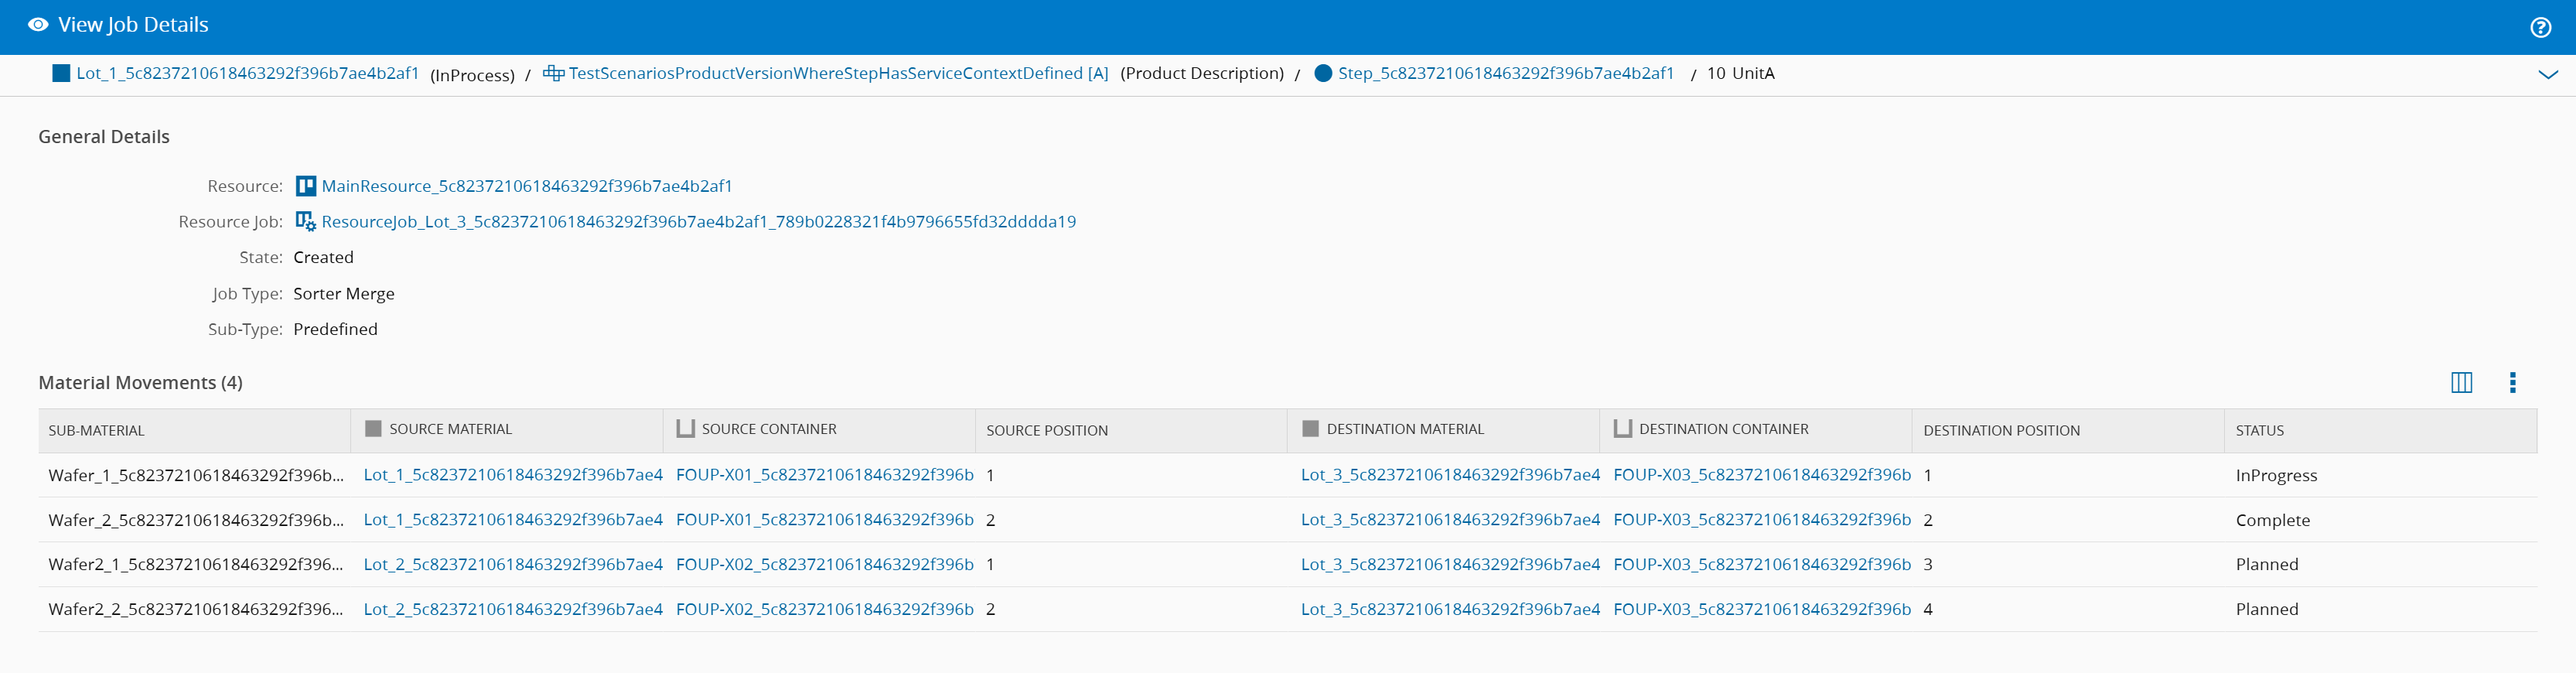Sort by the Status column header
This screenshot has width=2576, height=673.
pyautogui.click(x=2259, y=431)
